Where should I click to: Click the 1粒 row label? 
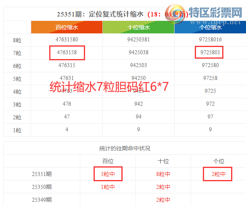point(17,130)
